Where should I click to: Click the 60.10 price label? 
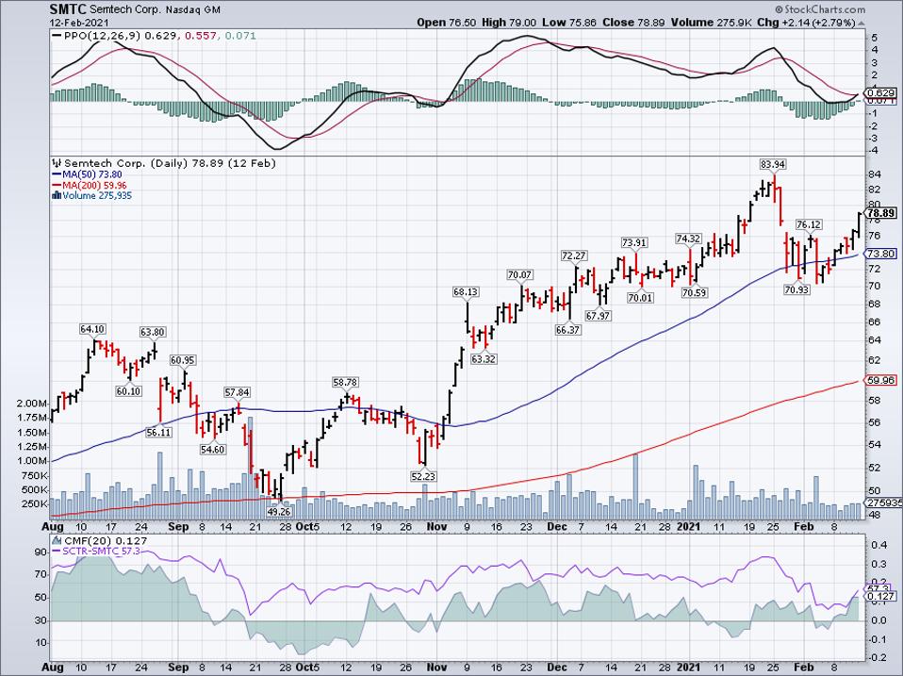coord(128,391)
